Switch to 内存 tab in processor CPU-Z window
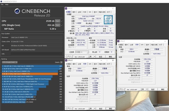The image size is (169, 111). (85, 12)
